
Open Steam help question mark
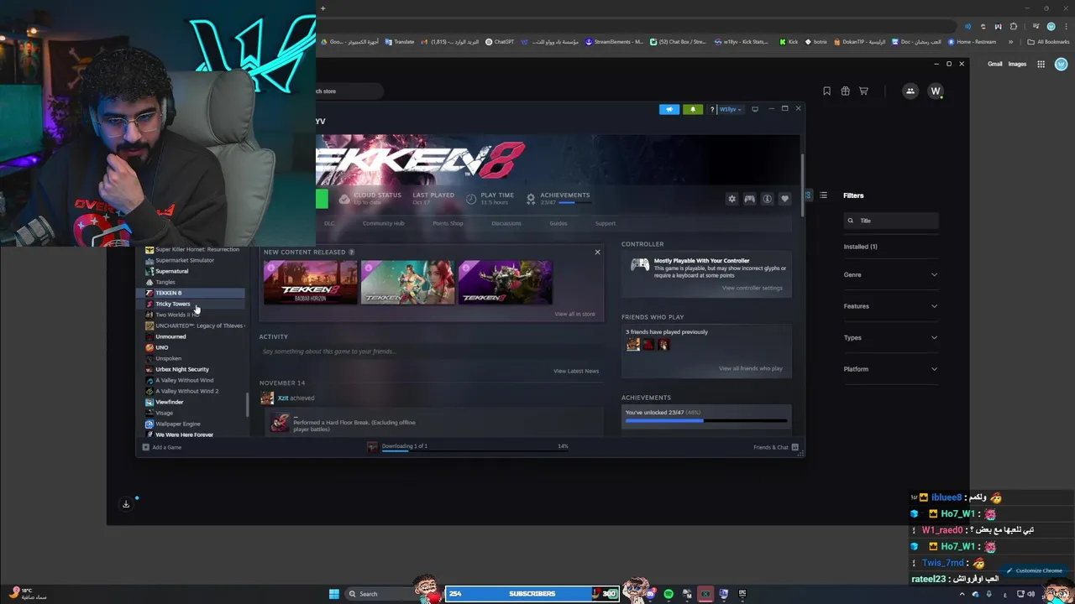coord(712,109)
